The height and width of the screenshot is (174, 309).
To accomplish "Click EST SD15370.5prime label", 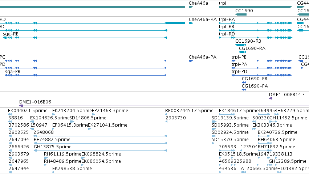I will 230,140.
